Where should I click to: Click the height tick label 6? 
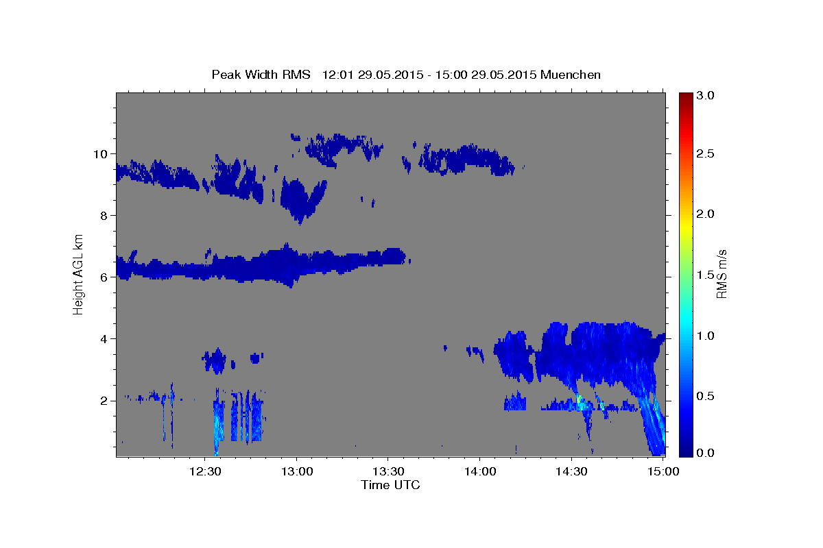coord(105,277)
